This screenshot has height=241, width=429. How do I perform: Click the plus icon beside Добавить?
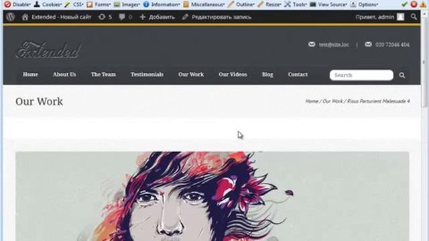point(143,17)
